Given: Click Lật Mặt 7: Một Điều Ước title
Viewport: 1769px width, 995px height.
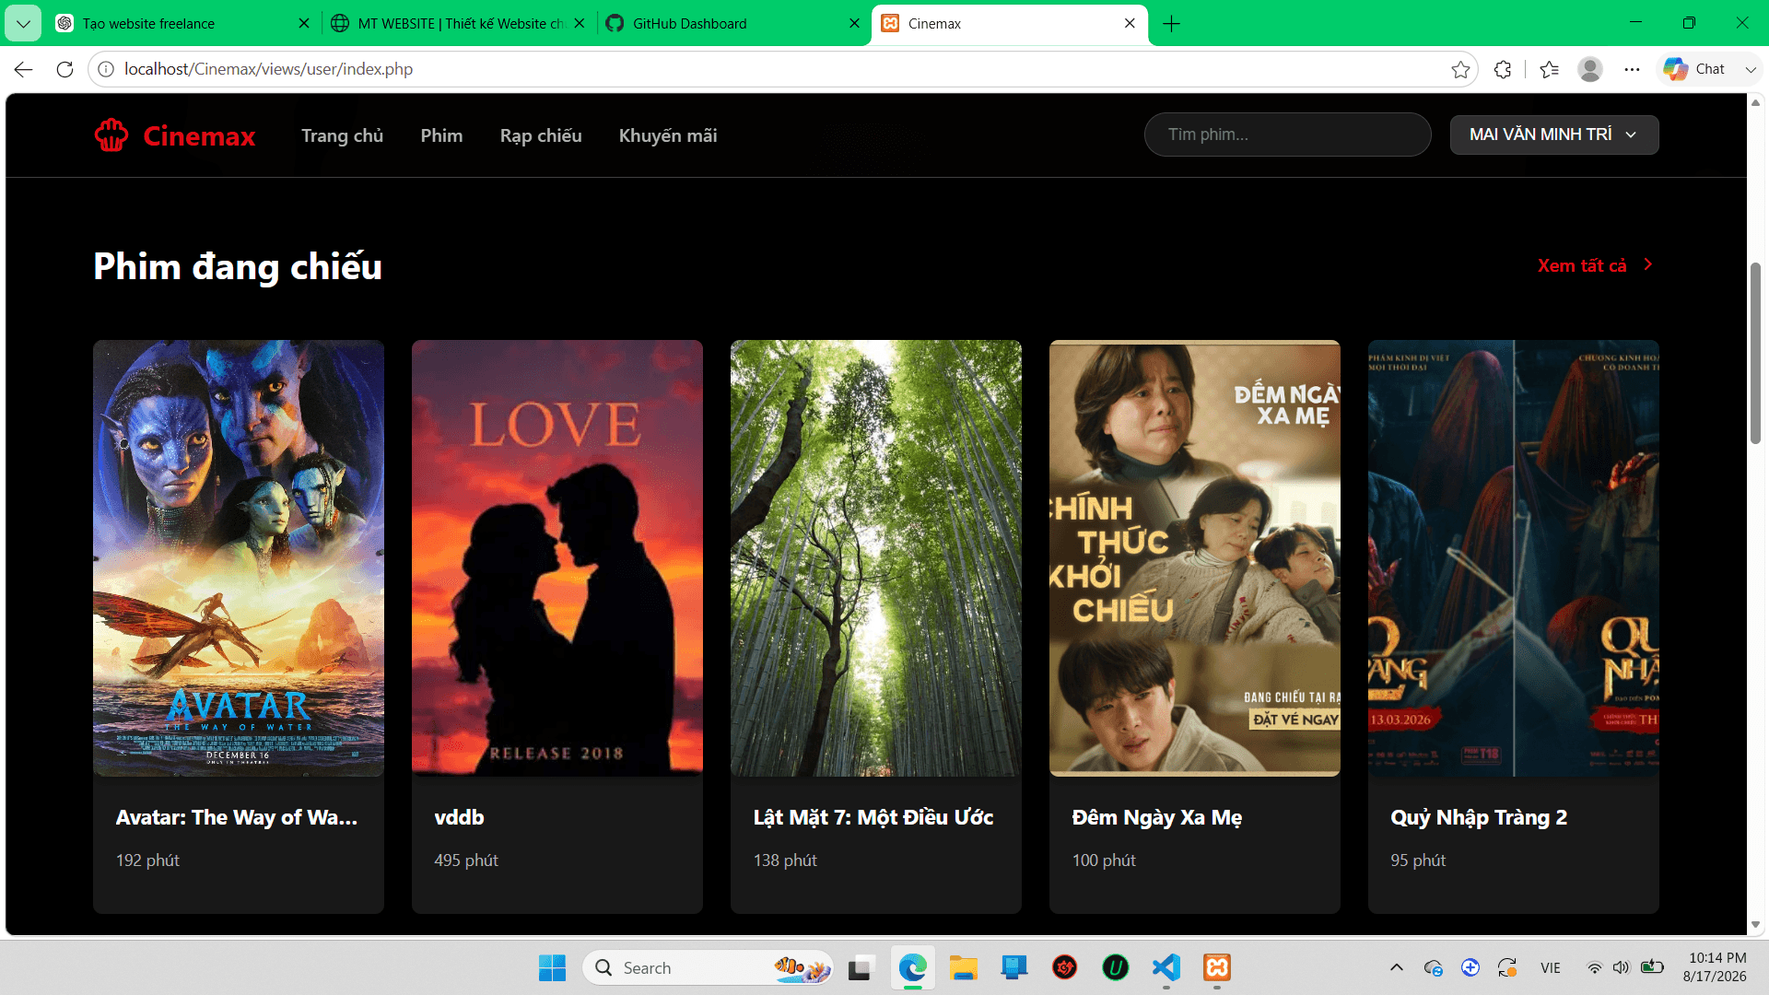Looking at the screenshot, I should [873, 817].
